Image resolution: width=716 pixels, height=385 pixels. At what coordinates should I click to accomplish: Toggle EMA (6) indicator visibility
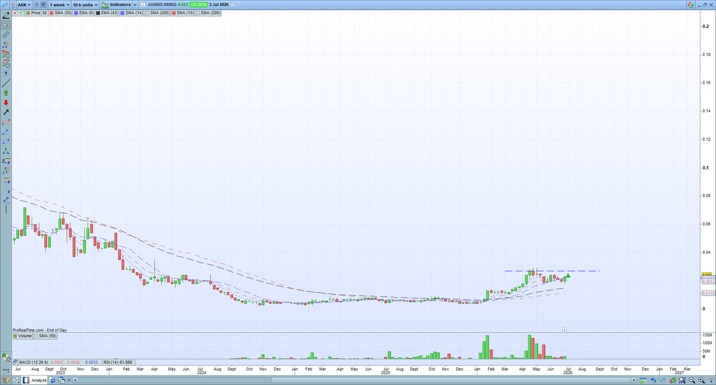84,13
